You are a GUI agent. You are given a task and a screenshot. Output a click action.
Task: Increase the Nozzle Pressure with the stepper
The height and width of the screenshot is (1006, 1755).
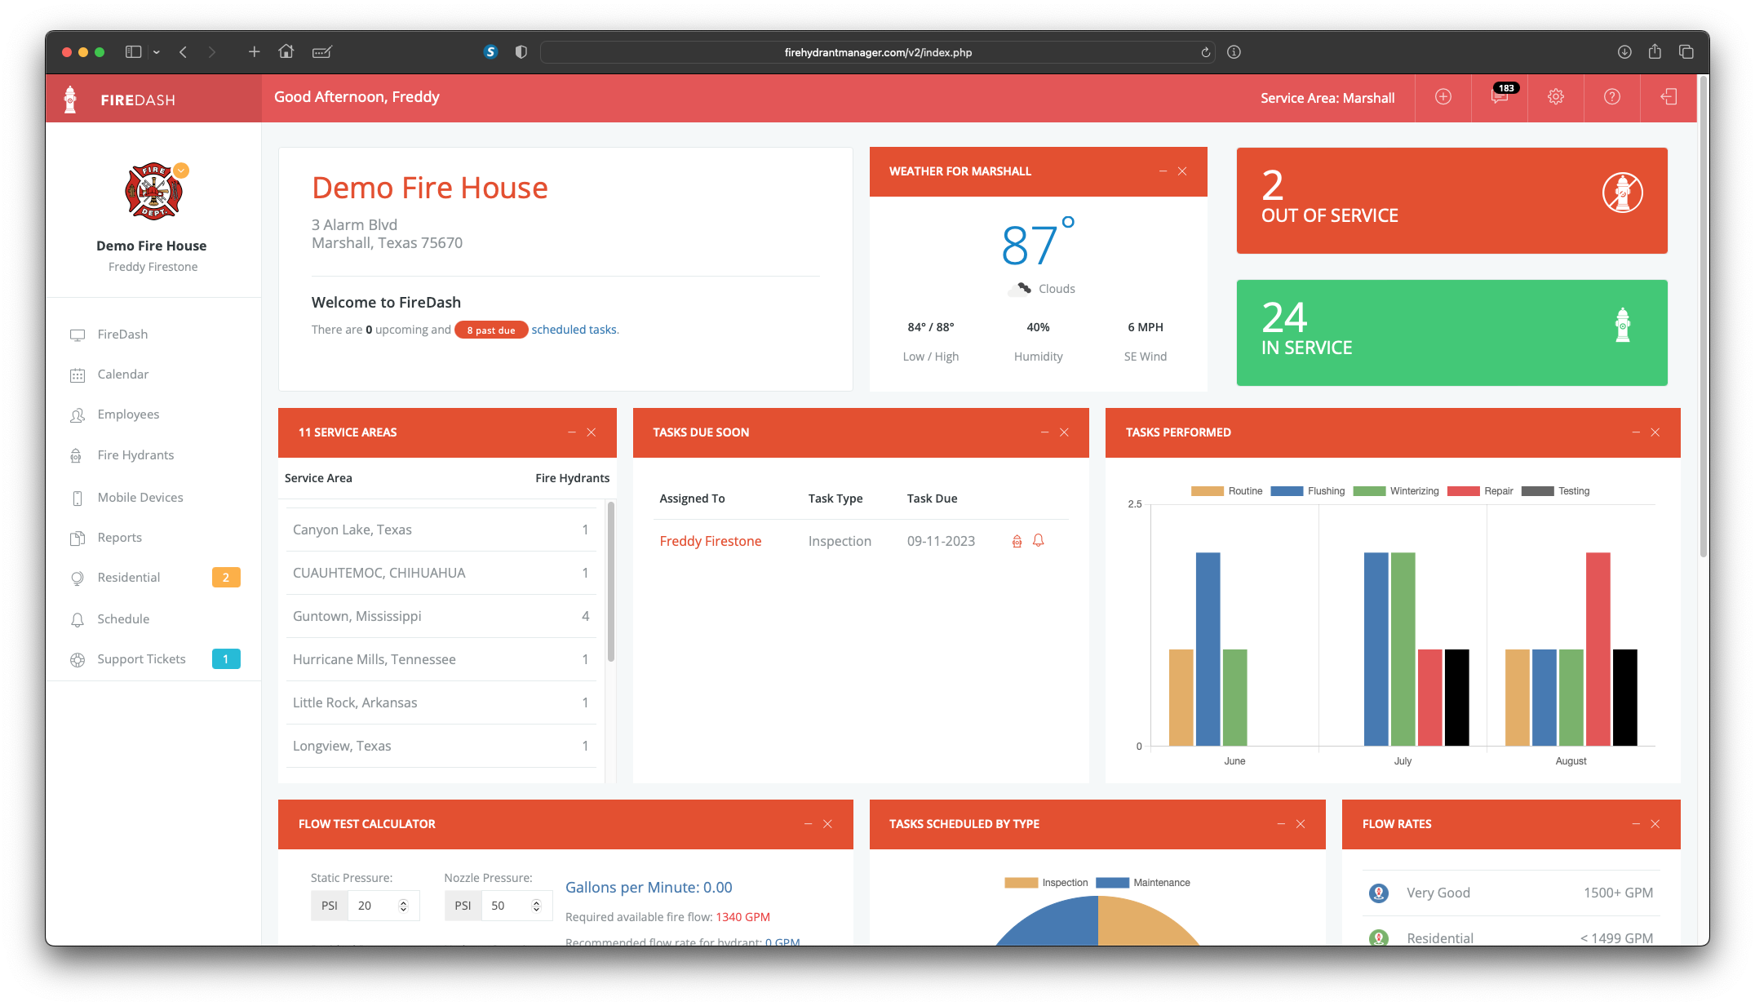tap(536, 901)
